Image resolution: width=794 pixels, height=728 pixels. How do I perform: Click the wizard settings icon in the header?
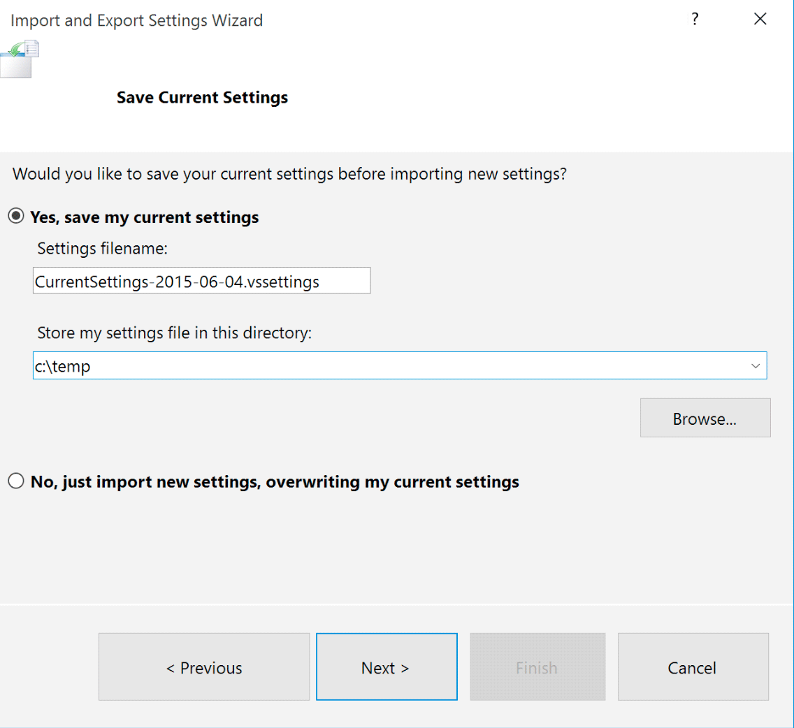click(20, 59)
